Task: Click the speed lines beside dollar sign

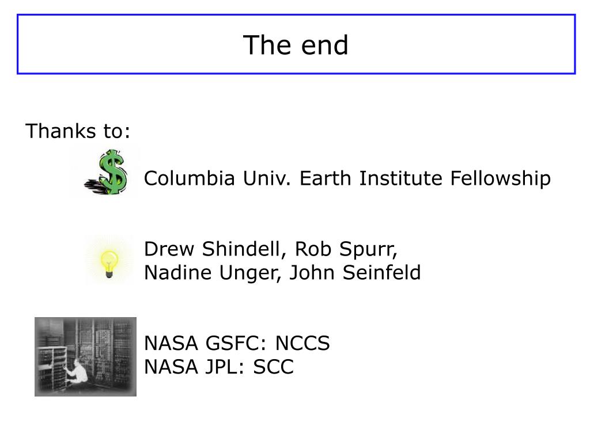Action: click(x=95, y=186)
